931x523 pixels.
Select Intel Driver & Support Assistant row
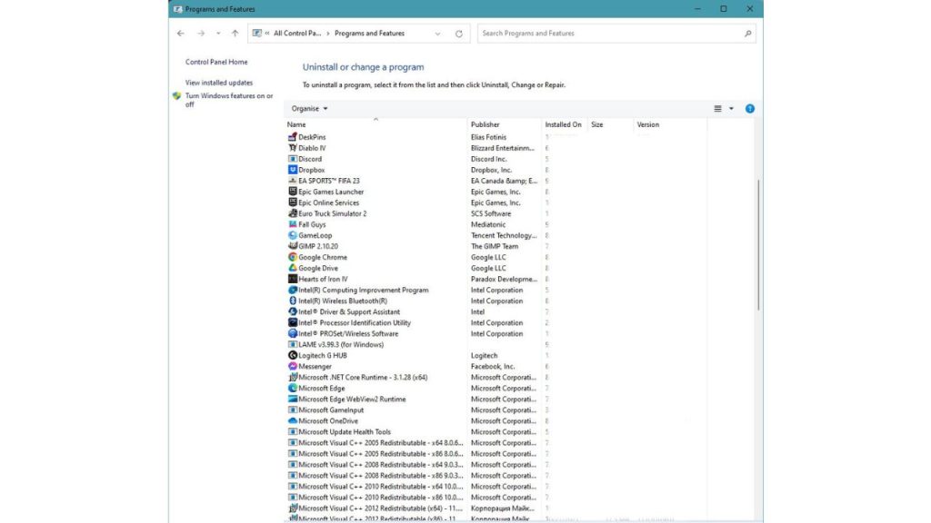(496, 312)
